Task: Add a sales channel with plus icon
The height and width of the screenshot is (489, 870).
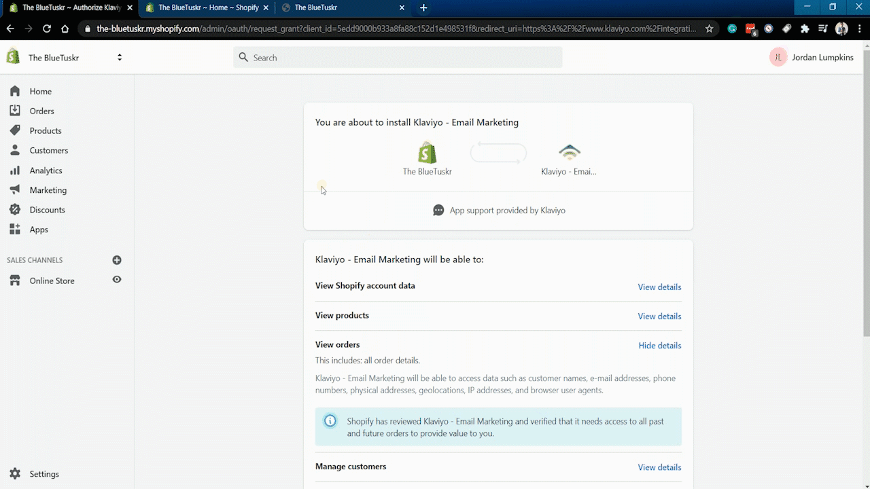Action: click(117, 260)
